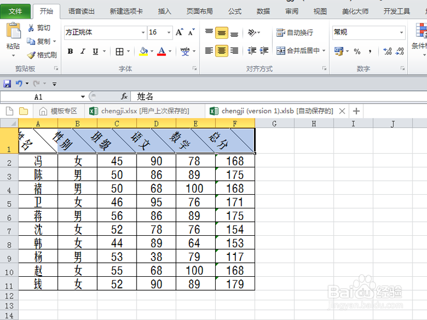
Task: Open the text orientation tool
Action: click(x=252, y=33)
